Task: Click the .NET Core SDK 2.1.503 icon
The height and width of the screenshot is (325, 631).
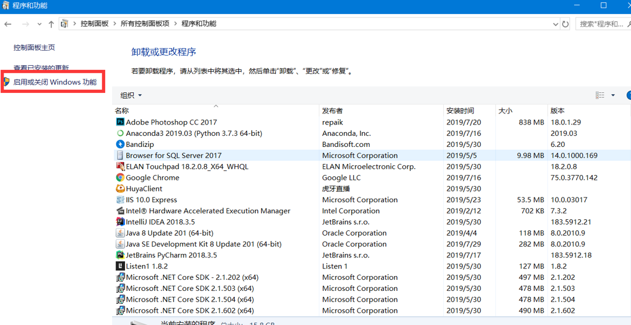Action: [x=120, y=289]
